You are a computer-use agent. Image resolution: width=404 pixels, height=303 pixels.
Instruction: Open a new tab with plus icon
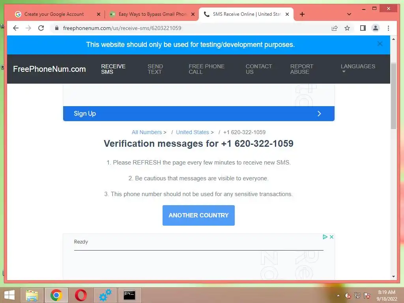pos(302,14)
